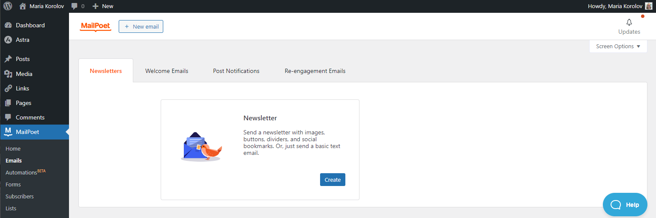Open Posts via the pushpin icon
The width and height of the screenshot is (656, 218).
(8, 59)
